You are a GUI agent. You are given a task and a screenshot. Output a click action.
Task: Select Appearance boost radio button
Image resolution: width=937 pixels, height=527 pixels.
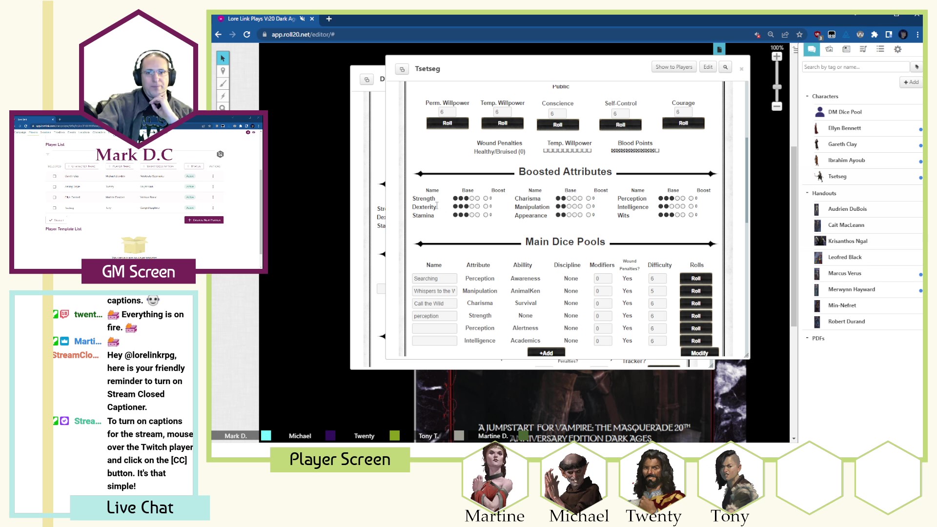(x=588, y=215)
